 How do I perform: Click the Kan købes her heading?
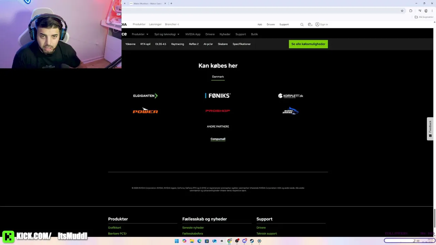[218, 66]
